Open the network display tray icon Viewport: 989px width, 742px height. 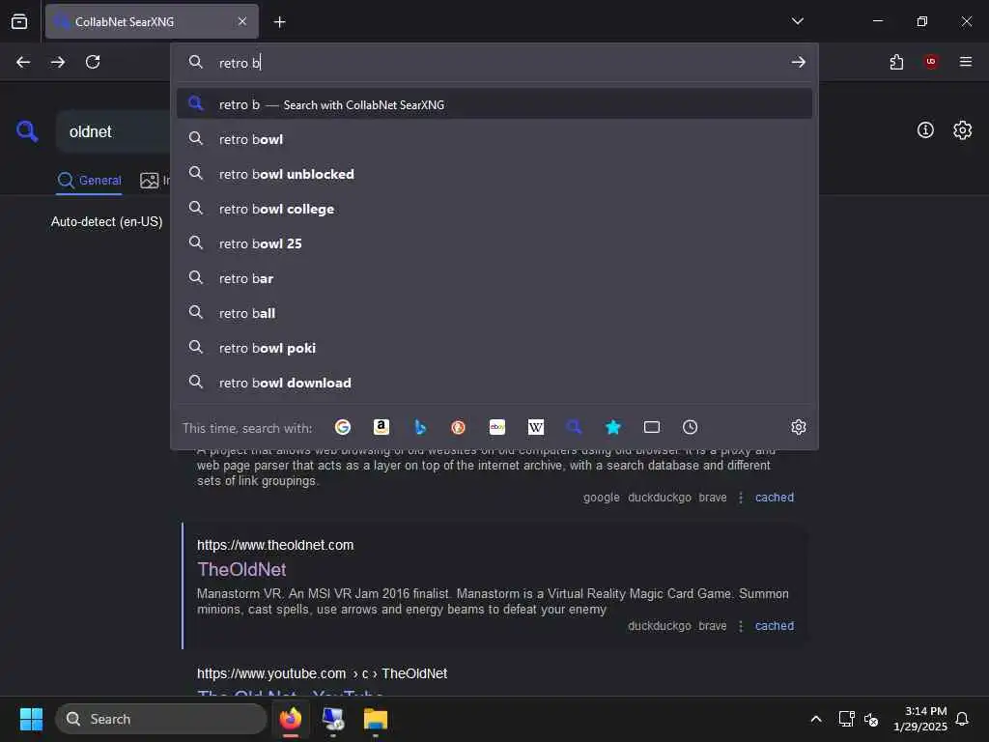(846, 719)
